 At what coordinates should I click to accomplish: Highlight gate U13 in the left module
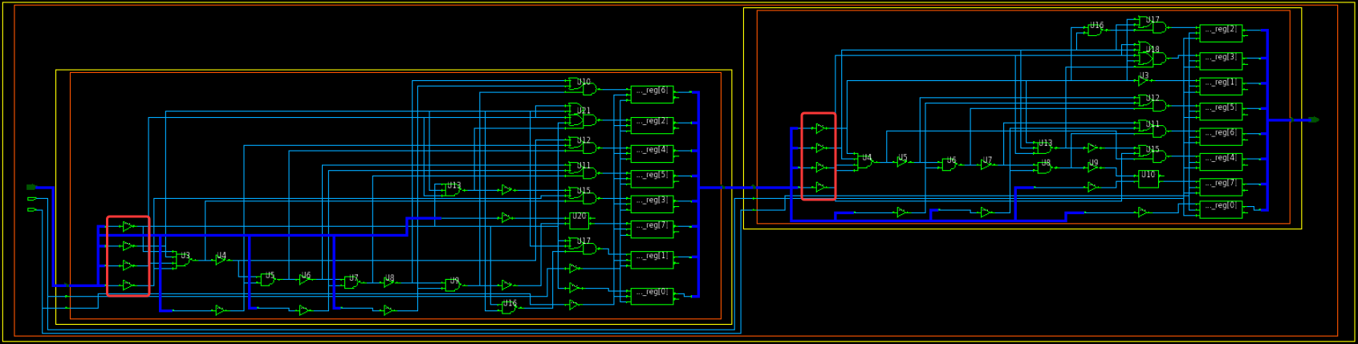[x=452, y=190]
